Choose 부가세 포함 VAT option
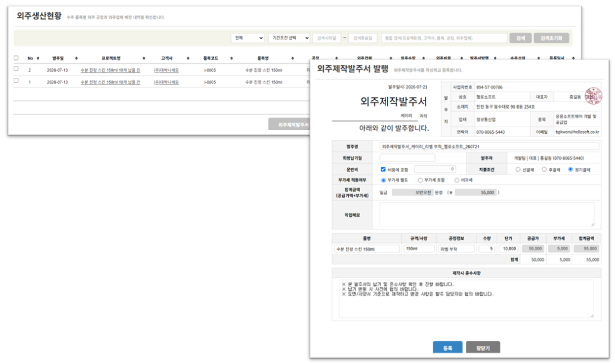The height and width of the screenshot is (363, 615). click(x=420, y=181)
